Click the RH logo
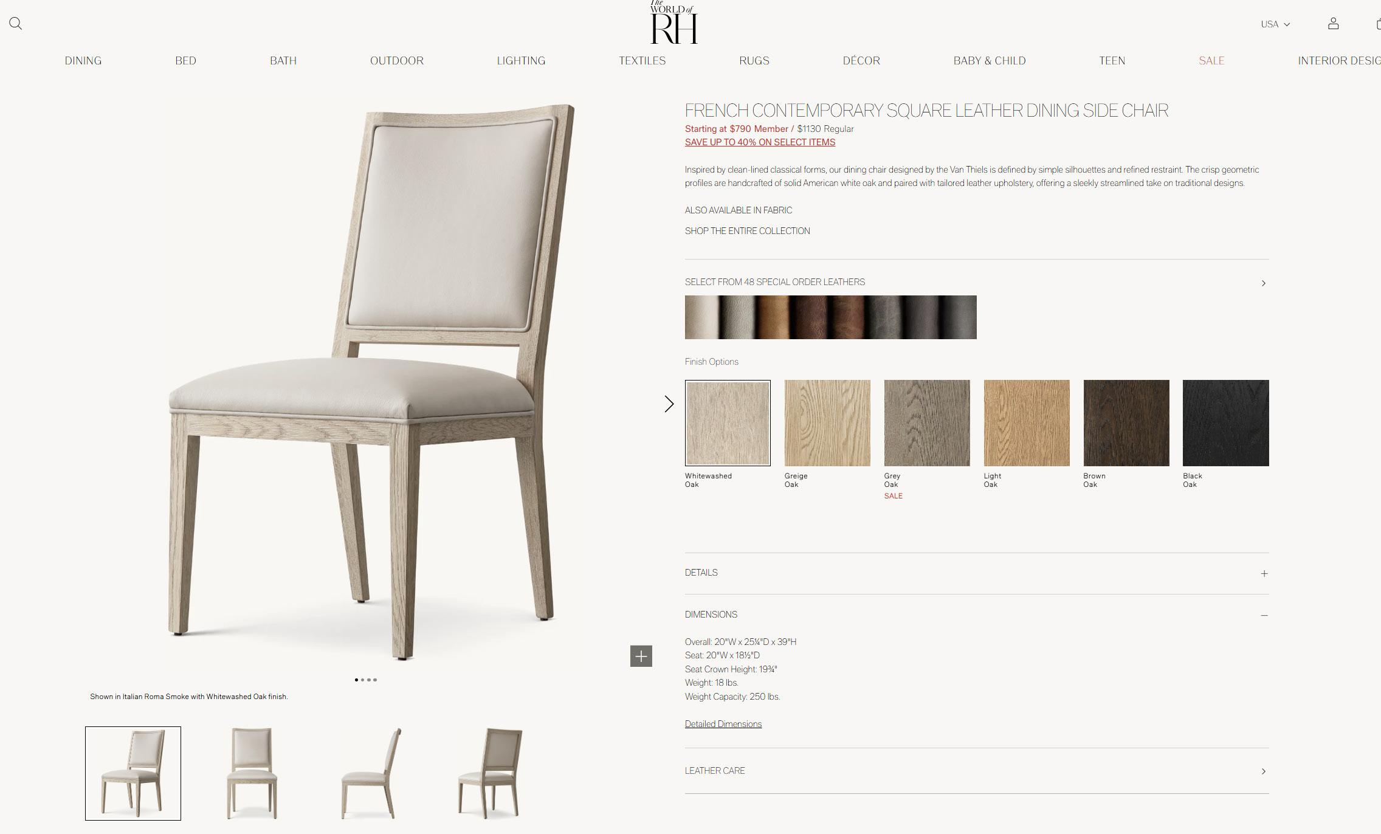This screenshot has width=1381, height=834. pos(673,24)
